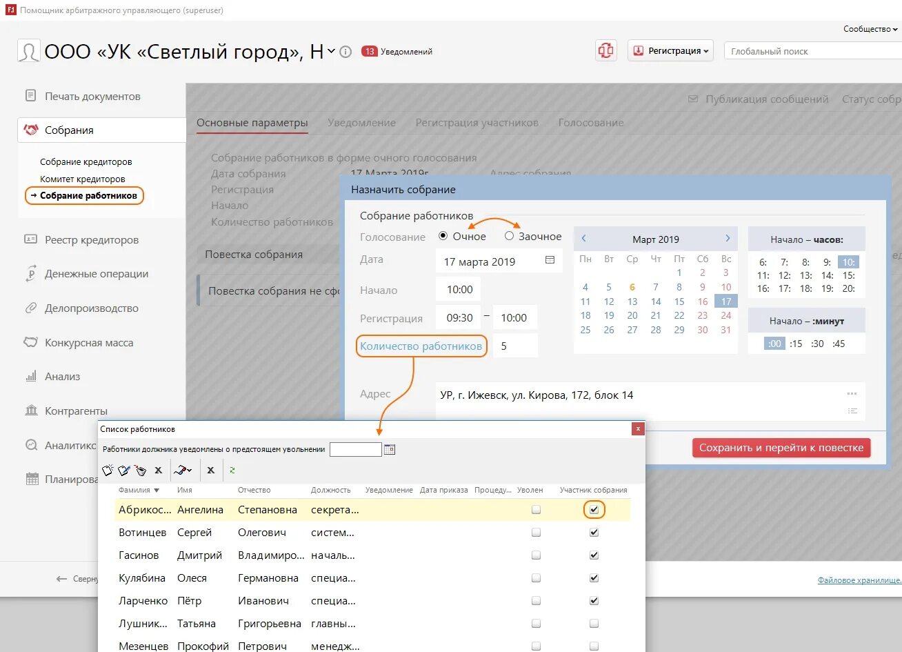Click the Денежные операции ruble icon
Screen dimensions: 902x652
[30, 274]
